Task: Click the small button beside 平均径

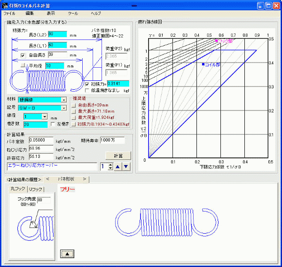Action: click(x=22, y=66)
